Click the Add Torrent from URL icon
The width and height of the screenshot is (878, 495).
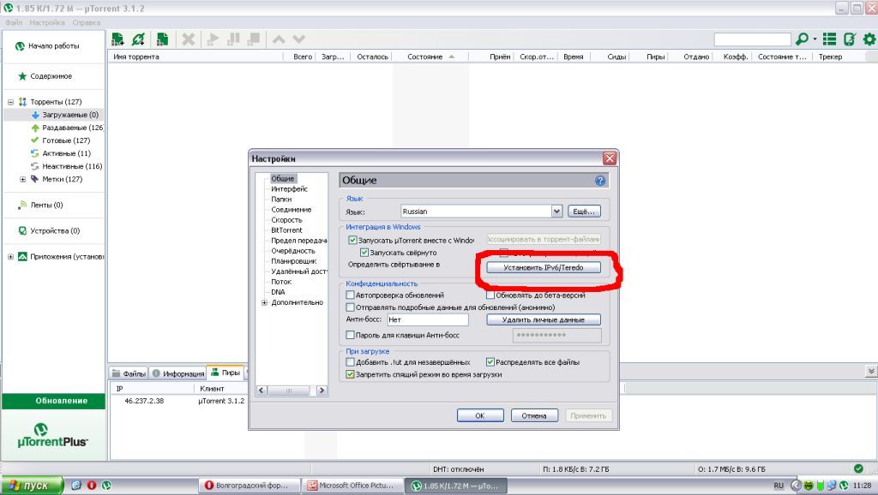click(x=139, y=39)
